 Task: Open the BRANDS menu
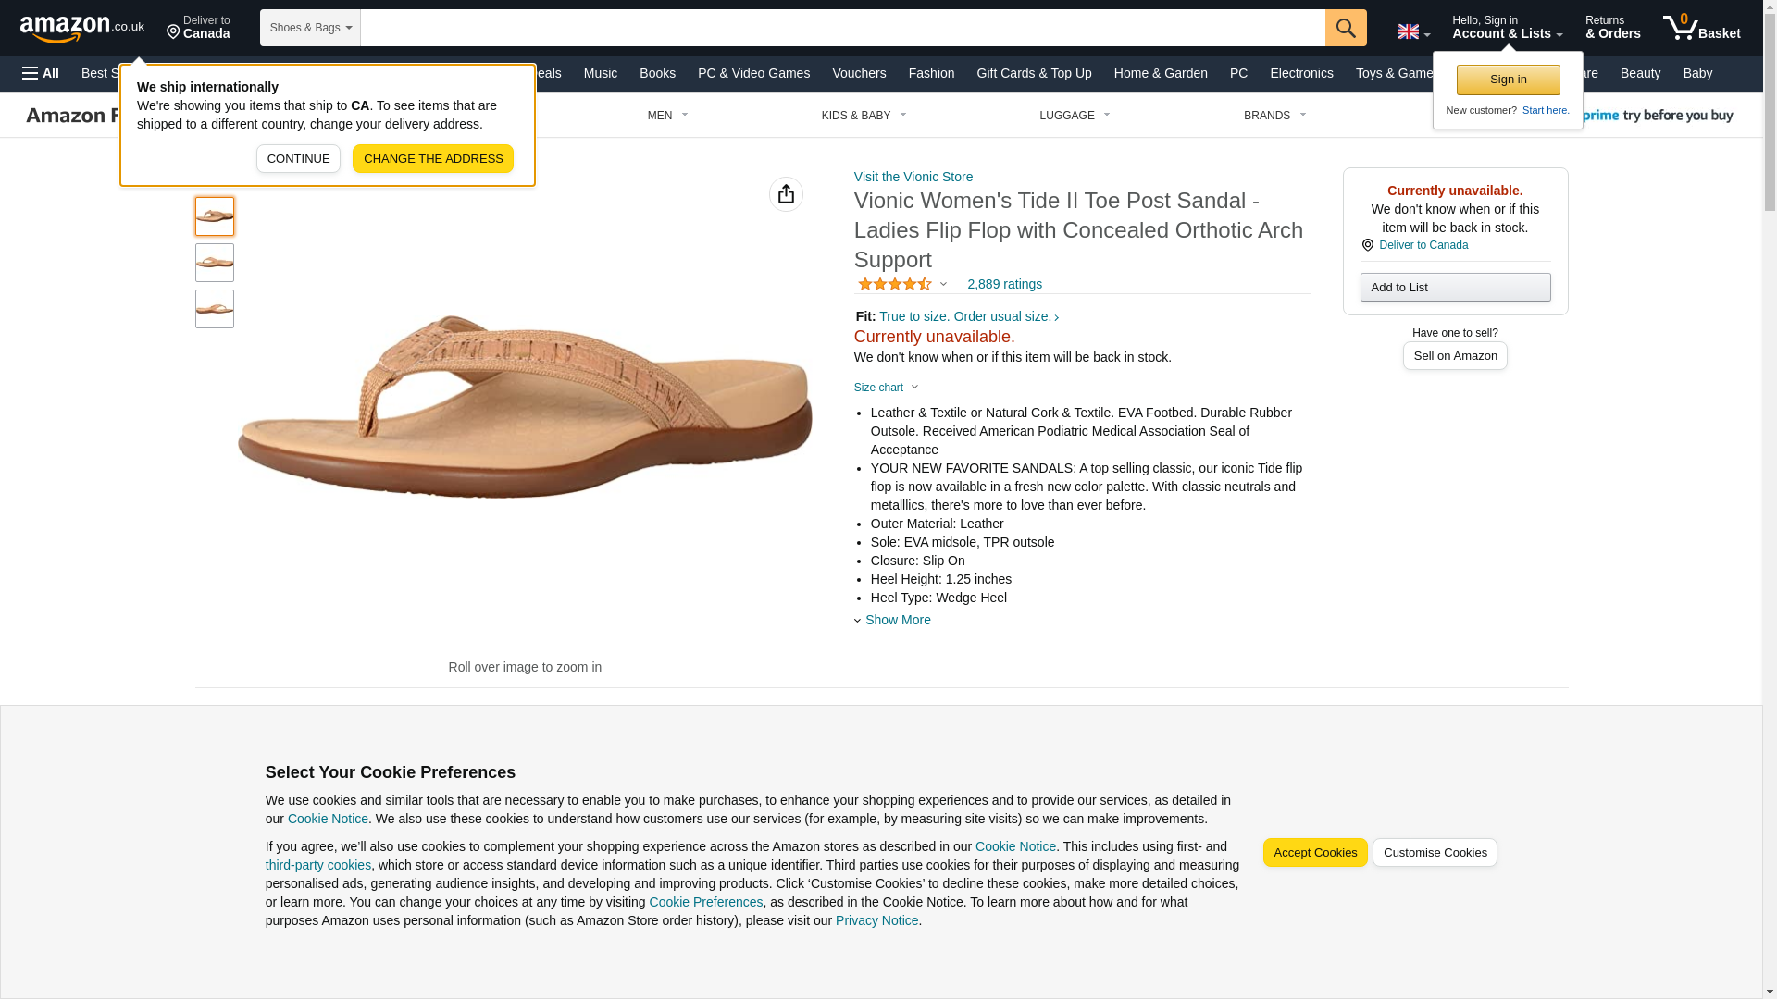tap(1274, 116)
